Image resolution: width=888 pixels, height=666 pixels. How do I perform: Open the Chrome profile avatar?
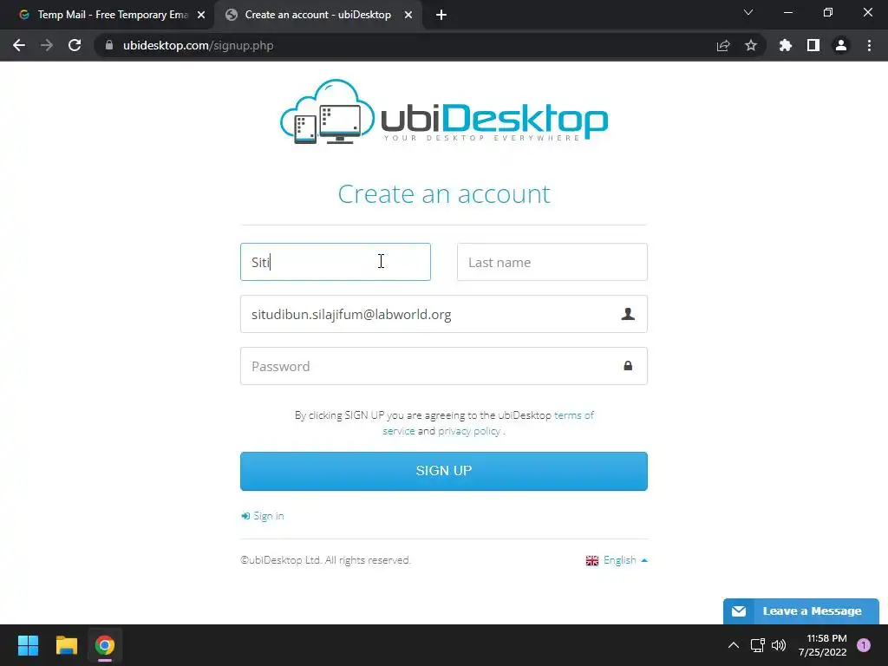(x=841, y=45)
